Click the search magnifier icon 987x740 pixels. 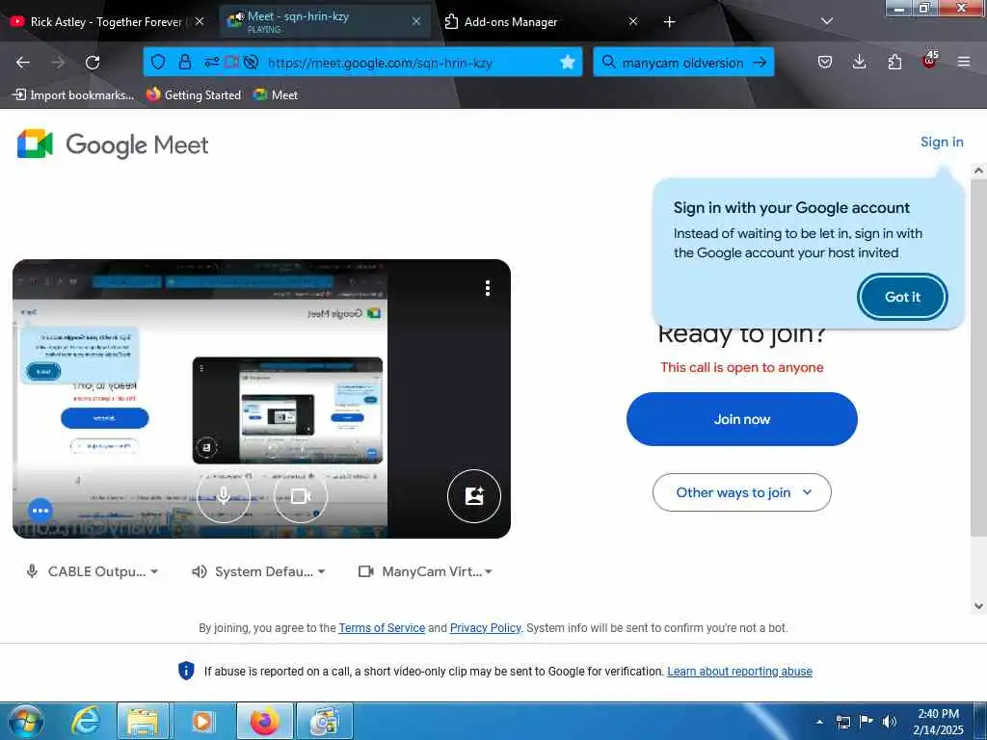(x=608, y=62)
